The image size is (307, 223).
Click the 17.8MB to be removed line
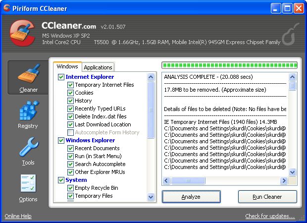point(215,90)
